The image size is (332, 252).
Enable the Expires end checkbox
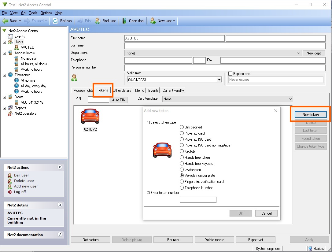tap(231, 74)
